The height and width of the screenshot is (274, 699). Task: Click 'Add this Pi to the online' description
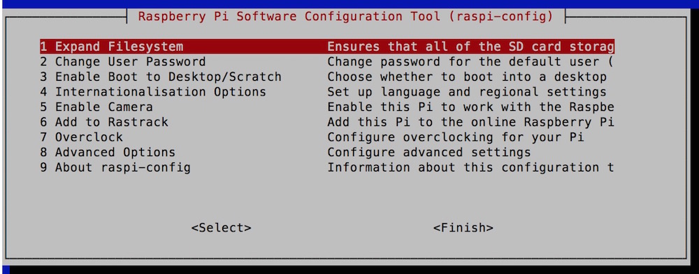point(421,122)
